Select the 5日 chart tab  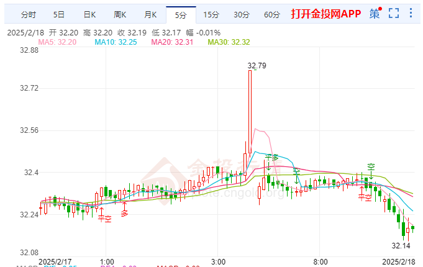click(58, 14)
